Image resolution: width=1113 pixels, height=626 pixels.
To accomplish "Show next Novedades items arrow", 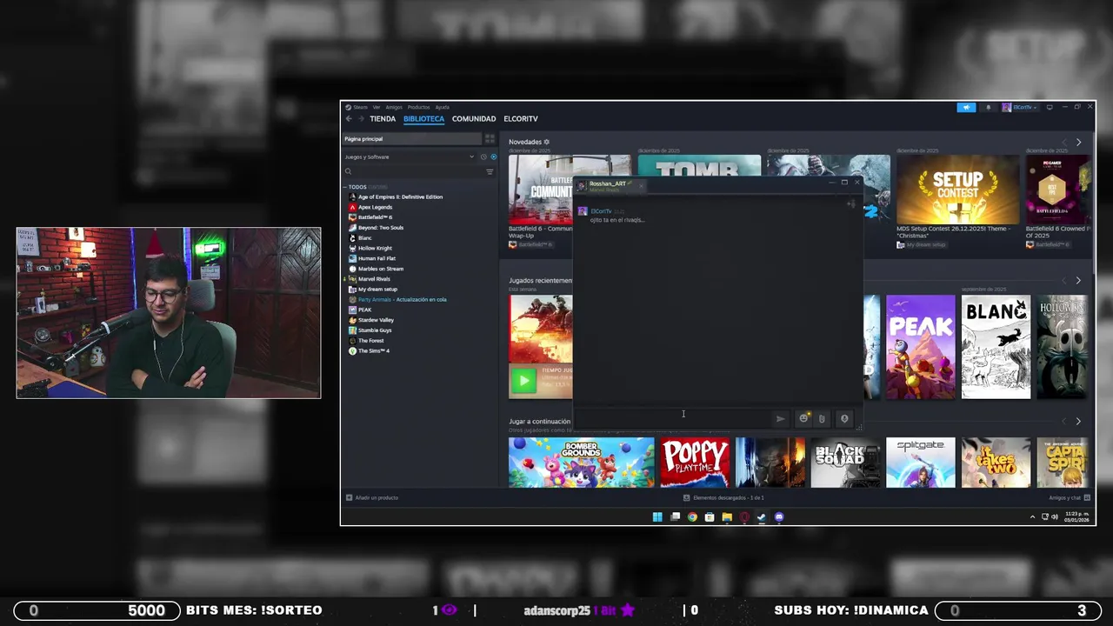I will pos(1079,142).
